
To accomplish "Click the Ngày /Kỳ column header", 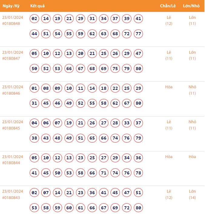I will (x=11, y=6).
